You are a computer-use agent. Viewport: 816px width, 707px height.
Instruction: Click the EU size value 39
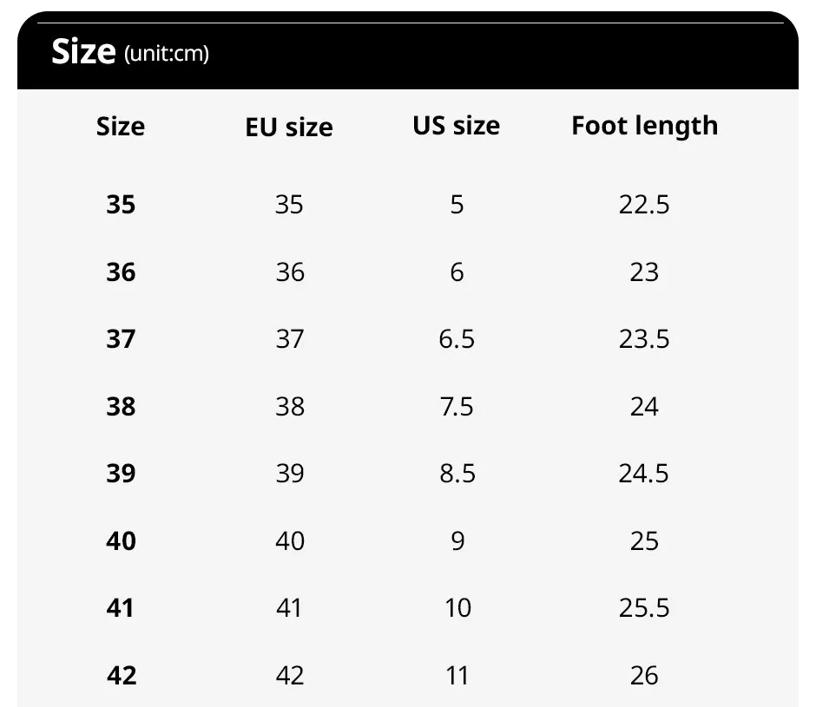[x=290, y=474]
